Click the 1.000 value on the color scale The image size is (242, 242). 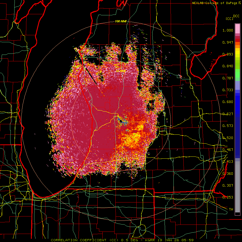[228, 30]
